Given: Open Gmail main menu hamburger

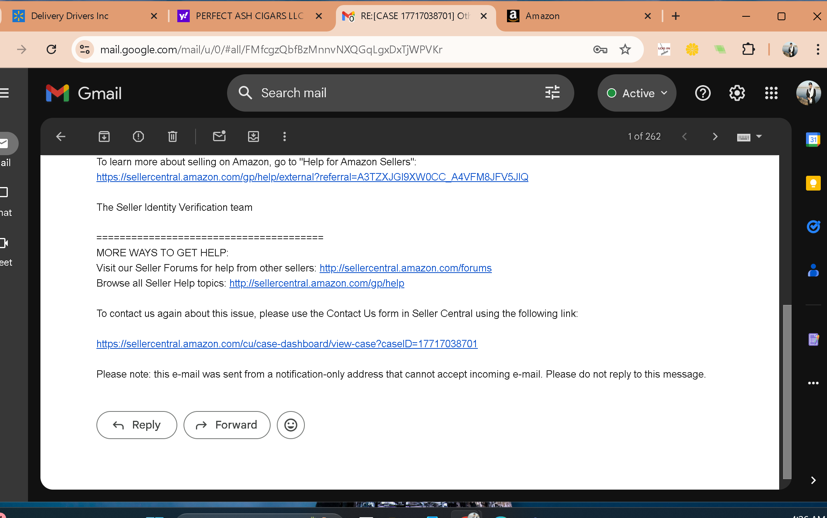Looking at the screenshot, I should (5, 93).
